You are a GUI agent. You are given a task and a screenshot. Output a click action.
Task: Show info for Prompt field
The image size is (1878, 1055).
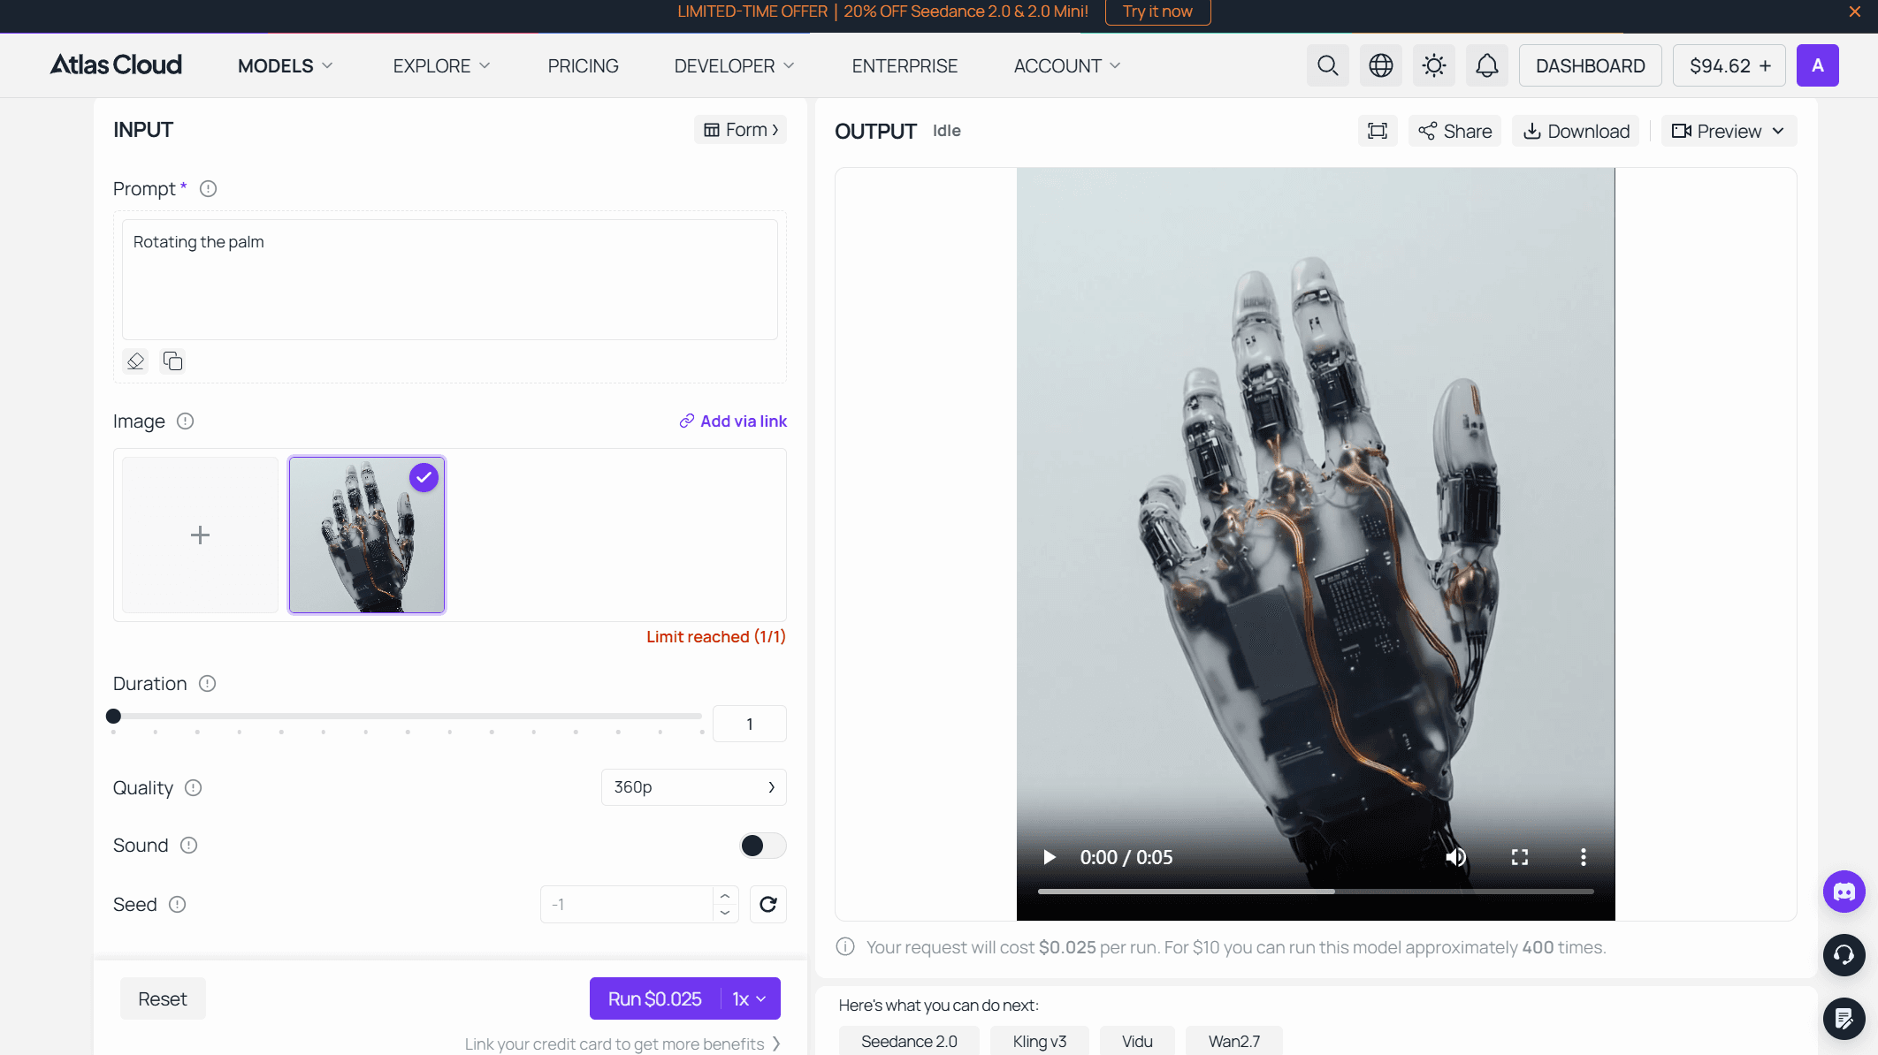point(208,189)
